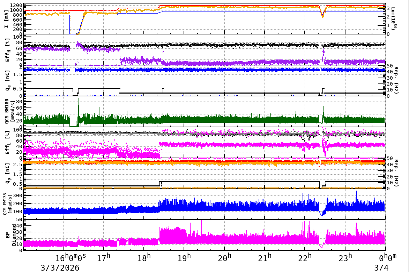Click the '1.5' tick on the Q_e axis

(x=18, y=74)
